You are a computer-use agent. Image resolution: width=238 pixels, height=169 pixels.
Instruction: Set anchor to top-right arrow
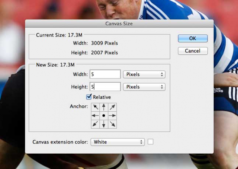click(112, 107)
